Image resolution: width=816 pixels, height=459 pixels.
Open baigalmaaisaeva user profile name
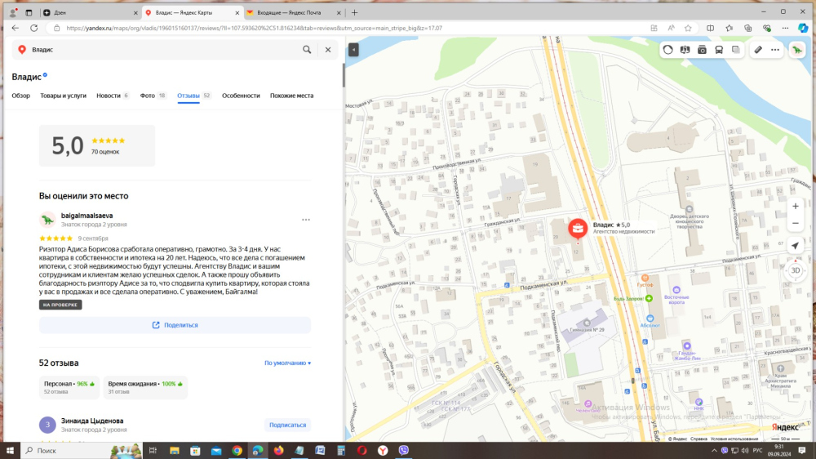tap(87, 216)
